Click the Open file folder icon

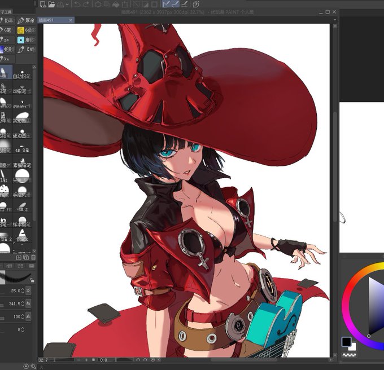point(51,4)
